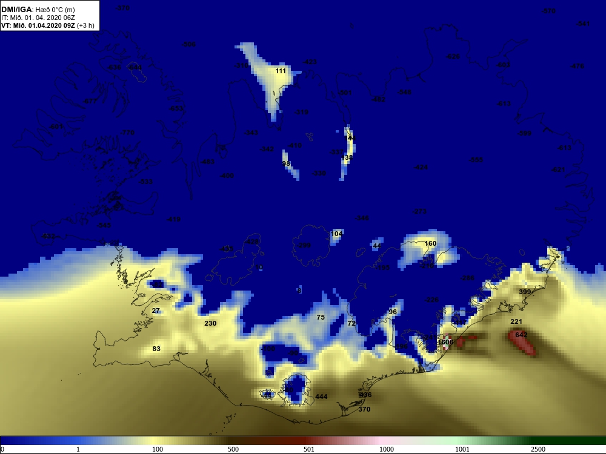Click the '-770' negative value

pos(127,133)
